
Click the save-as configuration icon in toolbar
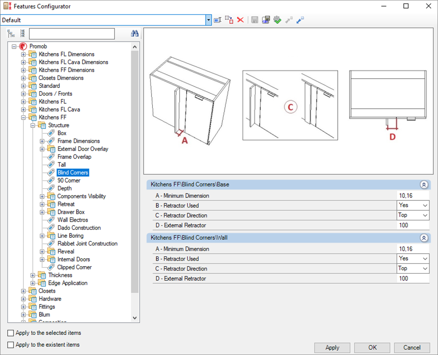click(x=266, y=20)
